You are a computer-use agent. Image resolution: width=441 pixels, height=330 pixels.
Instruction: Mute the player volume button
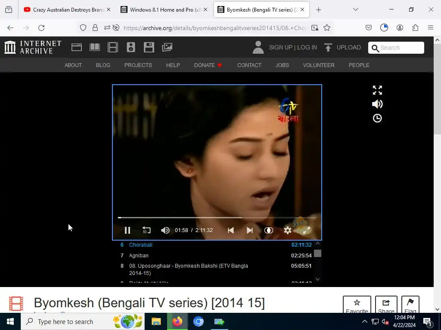click(165, 230)
